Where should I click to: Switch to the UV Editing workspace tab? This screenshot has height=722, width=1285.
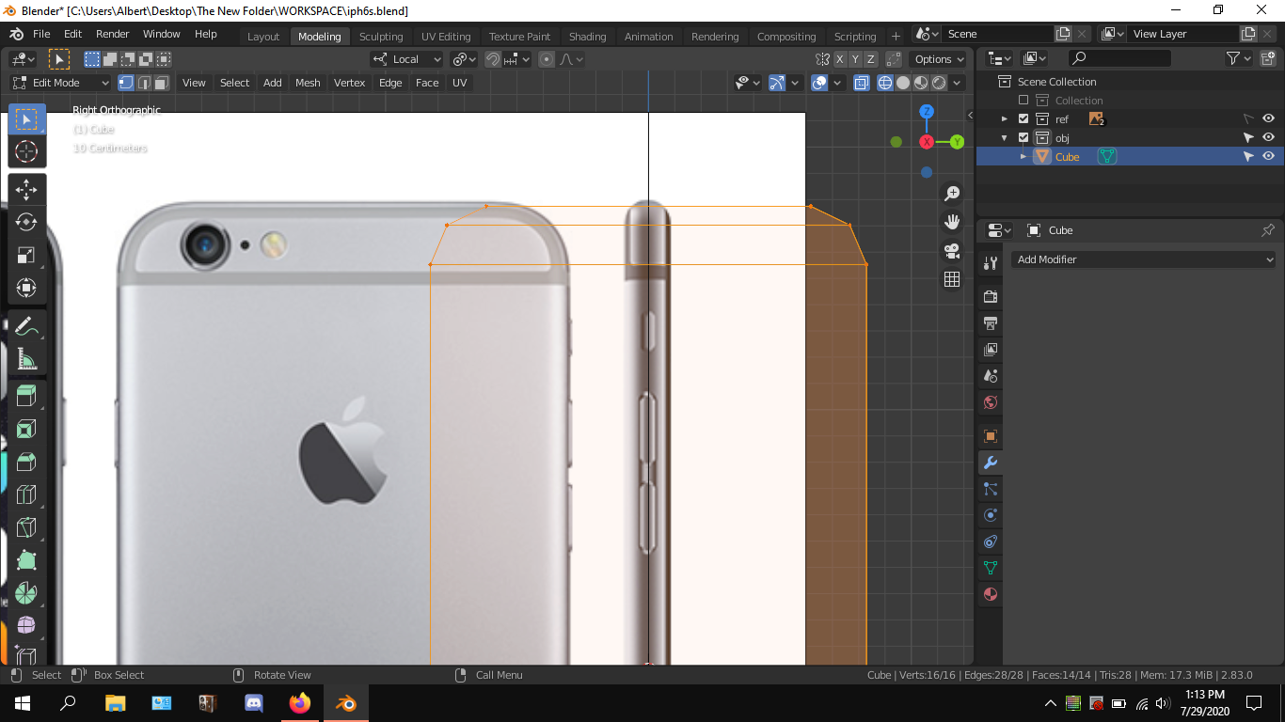pos(446,37)
